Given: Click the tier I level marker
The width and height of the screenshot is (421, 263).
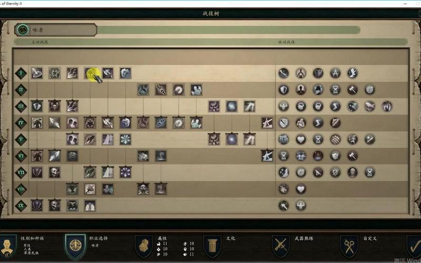Looking at the screenshot, I should [21, 73].
